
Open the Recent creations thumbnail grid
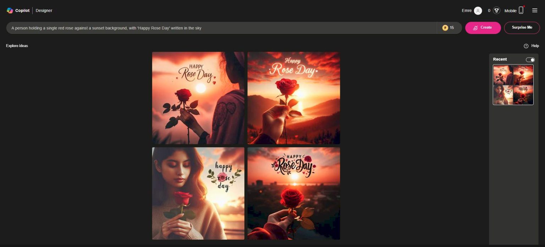513,85
